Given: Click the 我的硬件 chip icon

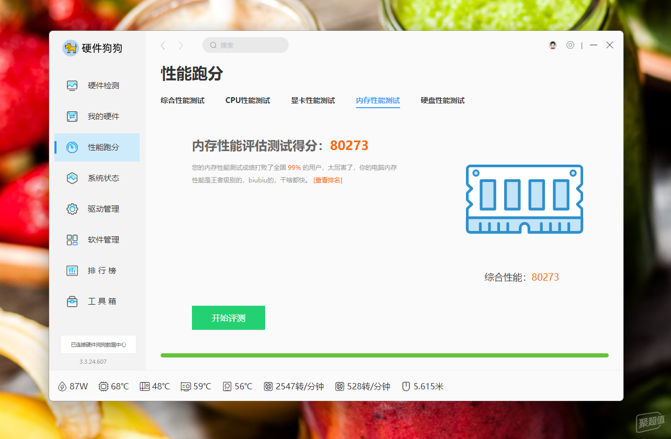Looking at the screenshot, I should (72, 117).
